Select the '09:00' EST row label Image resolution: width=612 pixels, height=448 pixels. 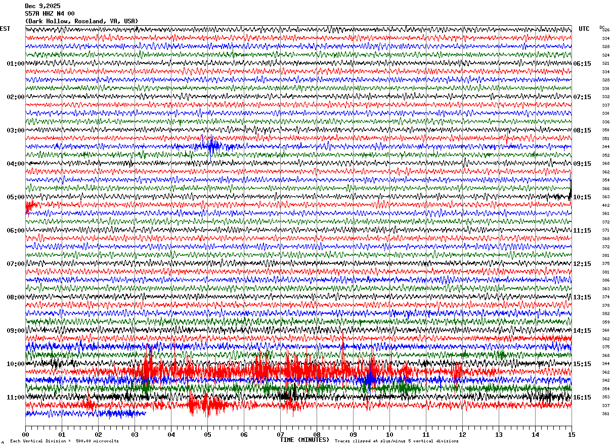tap(16, 331)
